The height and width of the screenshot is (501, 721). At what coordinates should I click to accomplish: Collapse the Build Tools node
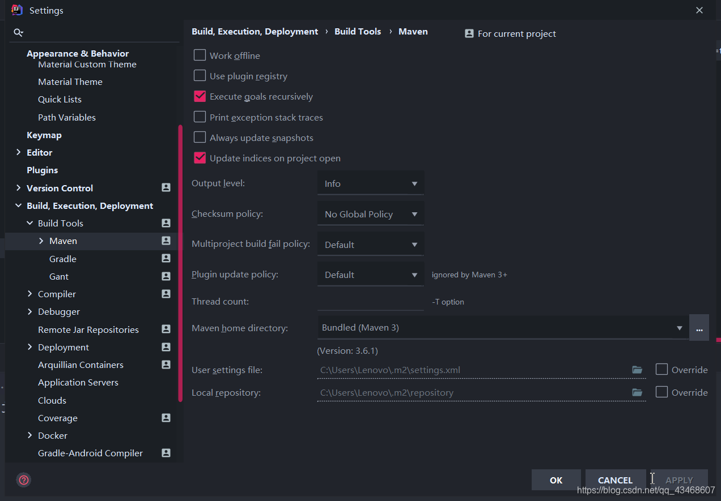click(30, 223)
